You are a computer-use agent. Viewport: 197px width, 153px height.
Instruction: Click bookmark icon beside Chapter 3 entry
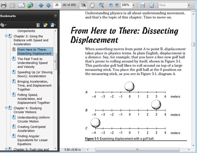(x=10, y=36)
